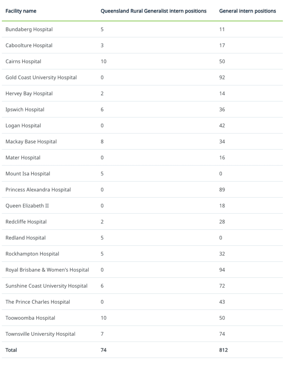The height and width of the screenshot is (365, 289).
Task: Click Princess Alexandra Hospital name
Action: [x=38, y=190]
